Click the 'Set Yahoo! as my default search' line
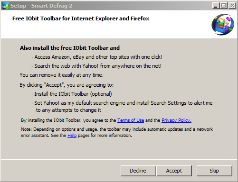This screenshot has height=182, width=238. tap(122, 106)
